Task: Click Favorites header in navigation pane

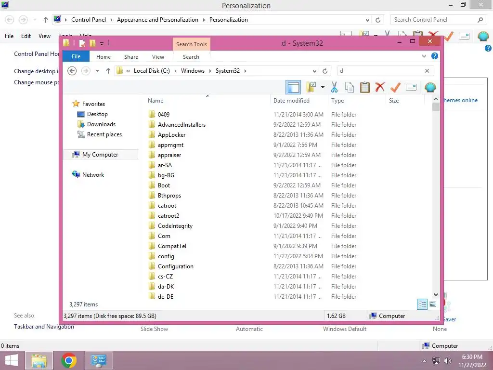Action: (89, 104)
